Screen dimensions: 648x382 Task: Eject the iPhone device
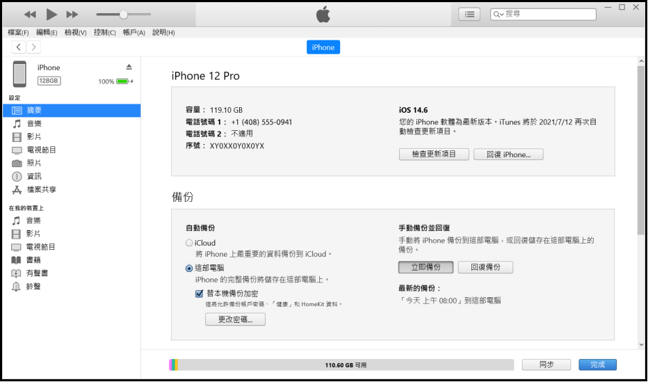(x=129, y=67)
